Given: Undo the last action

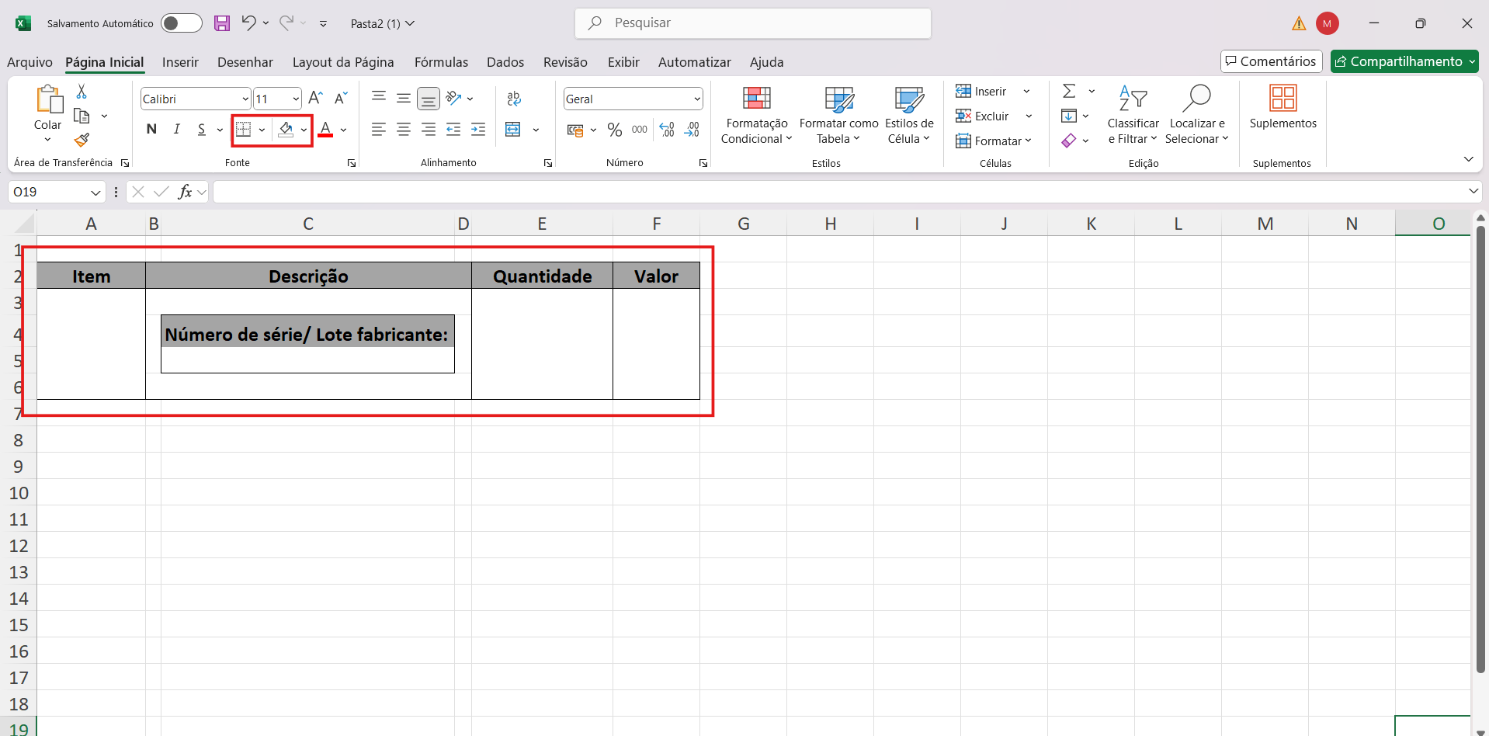Looking at the screenshot, I should 248,23.
